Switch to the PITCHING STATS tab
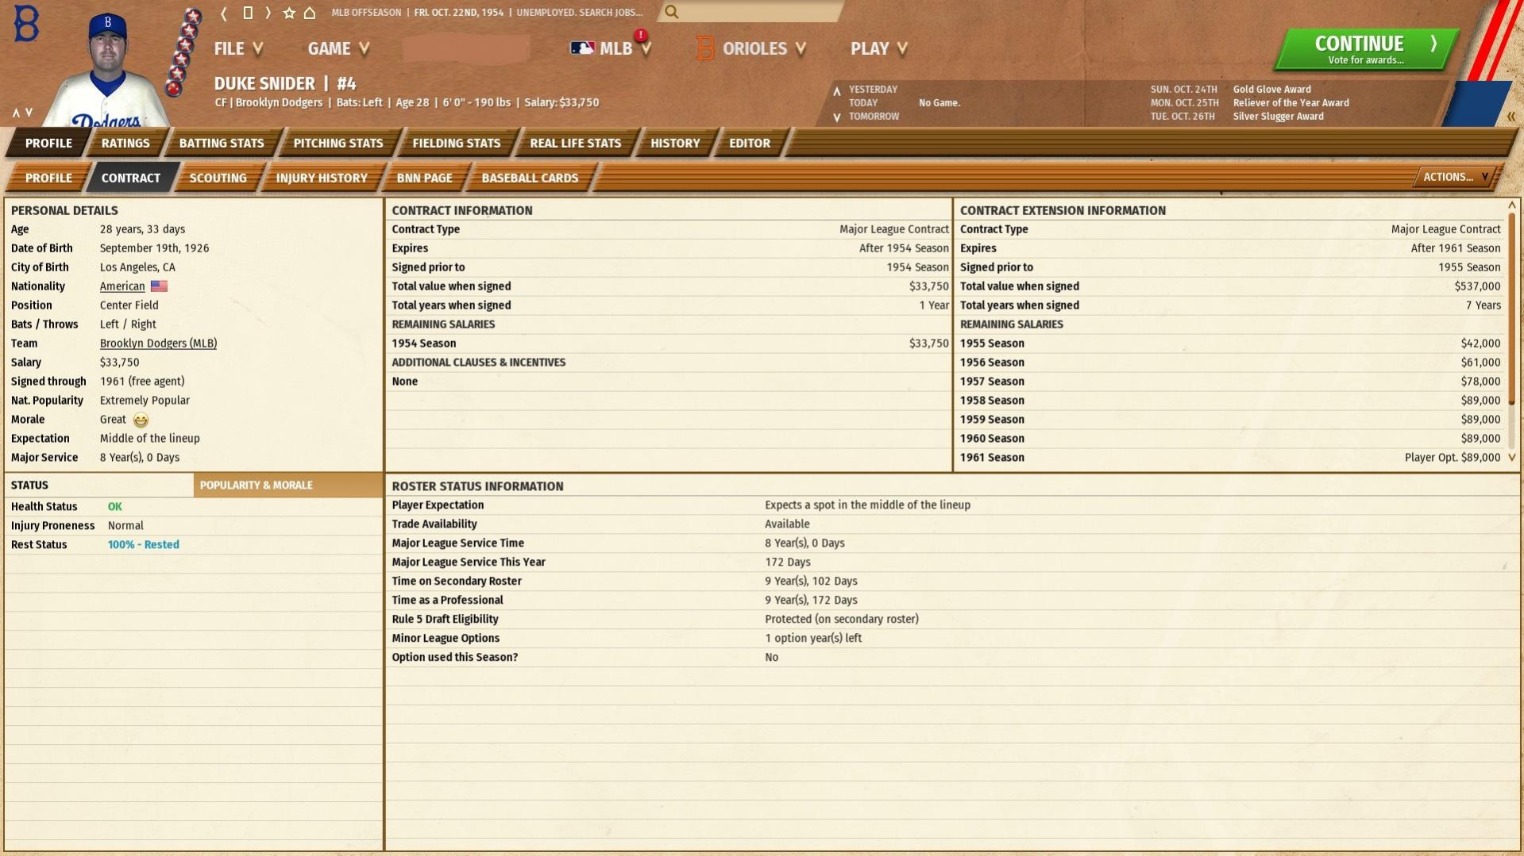This screenshot has width=1524, height=856. tap(338, 143)
